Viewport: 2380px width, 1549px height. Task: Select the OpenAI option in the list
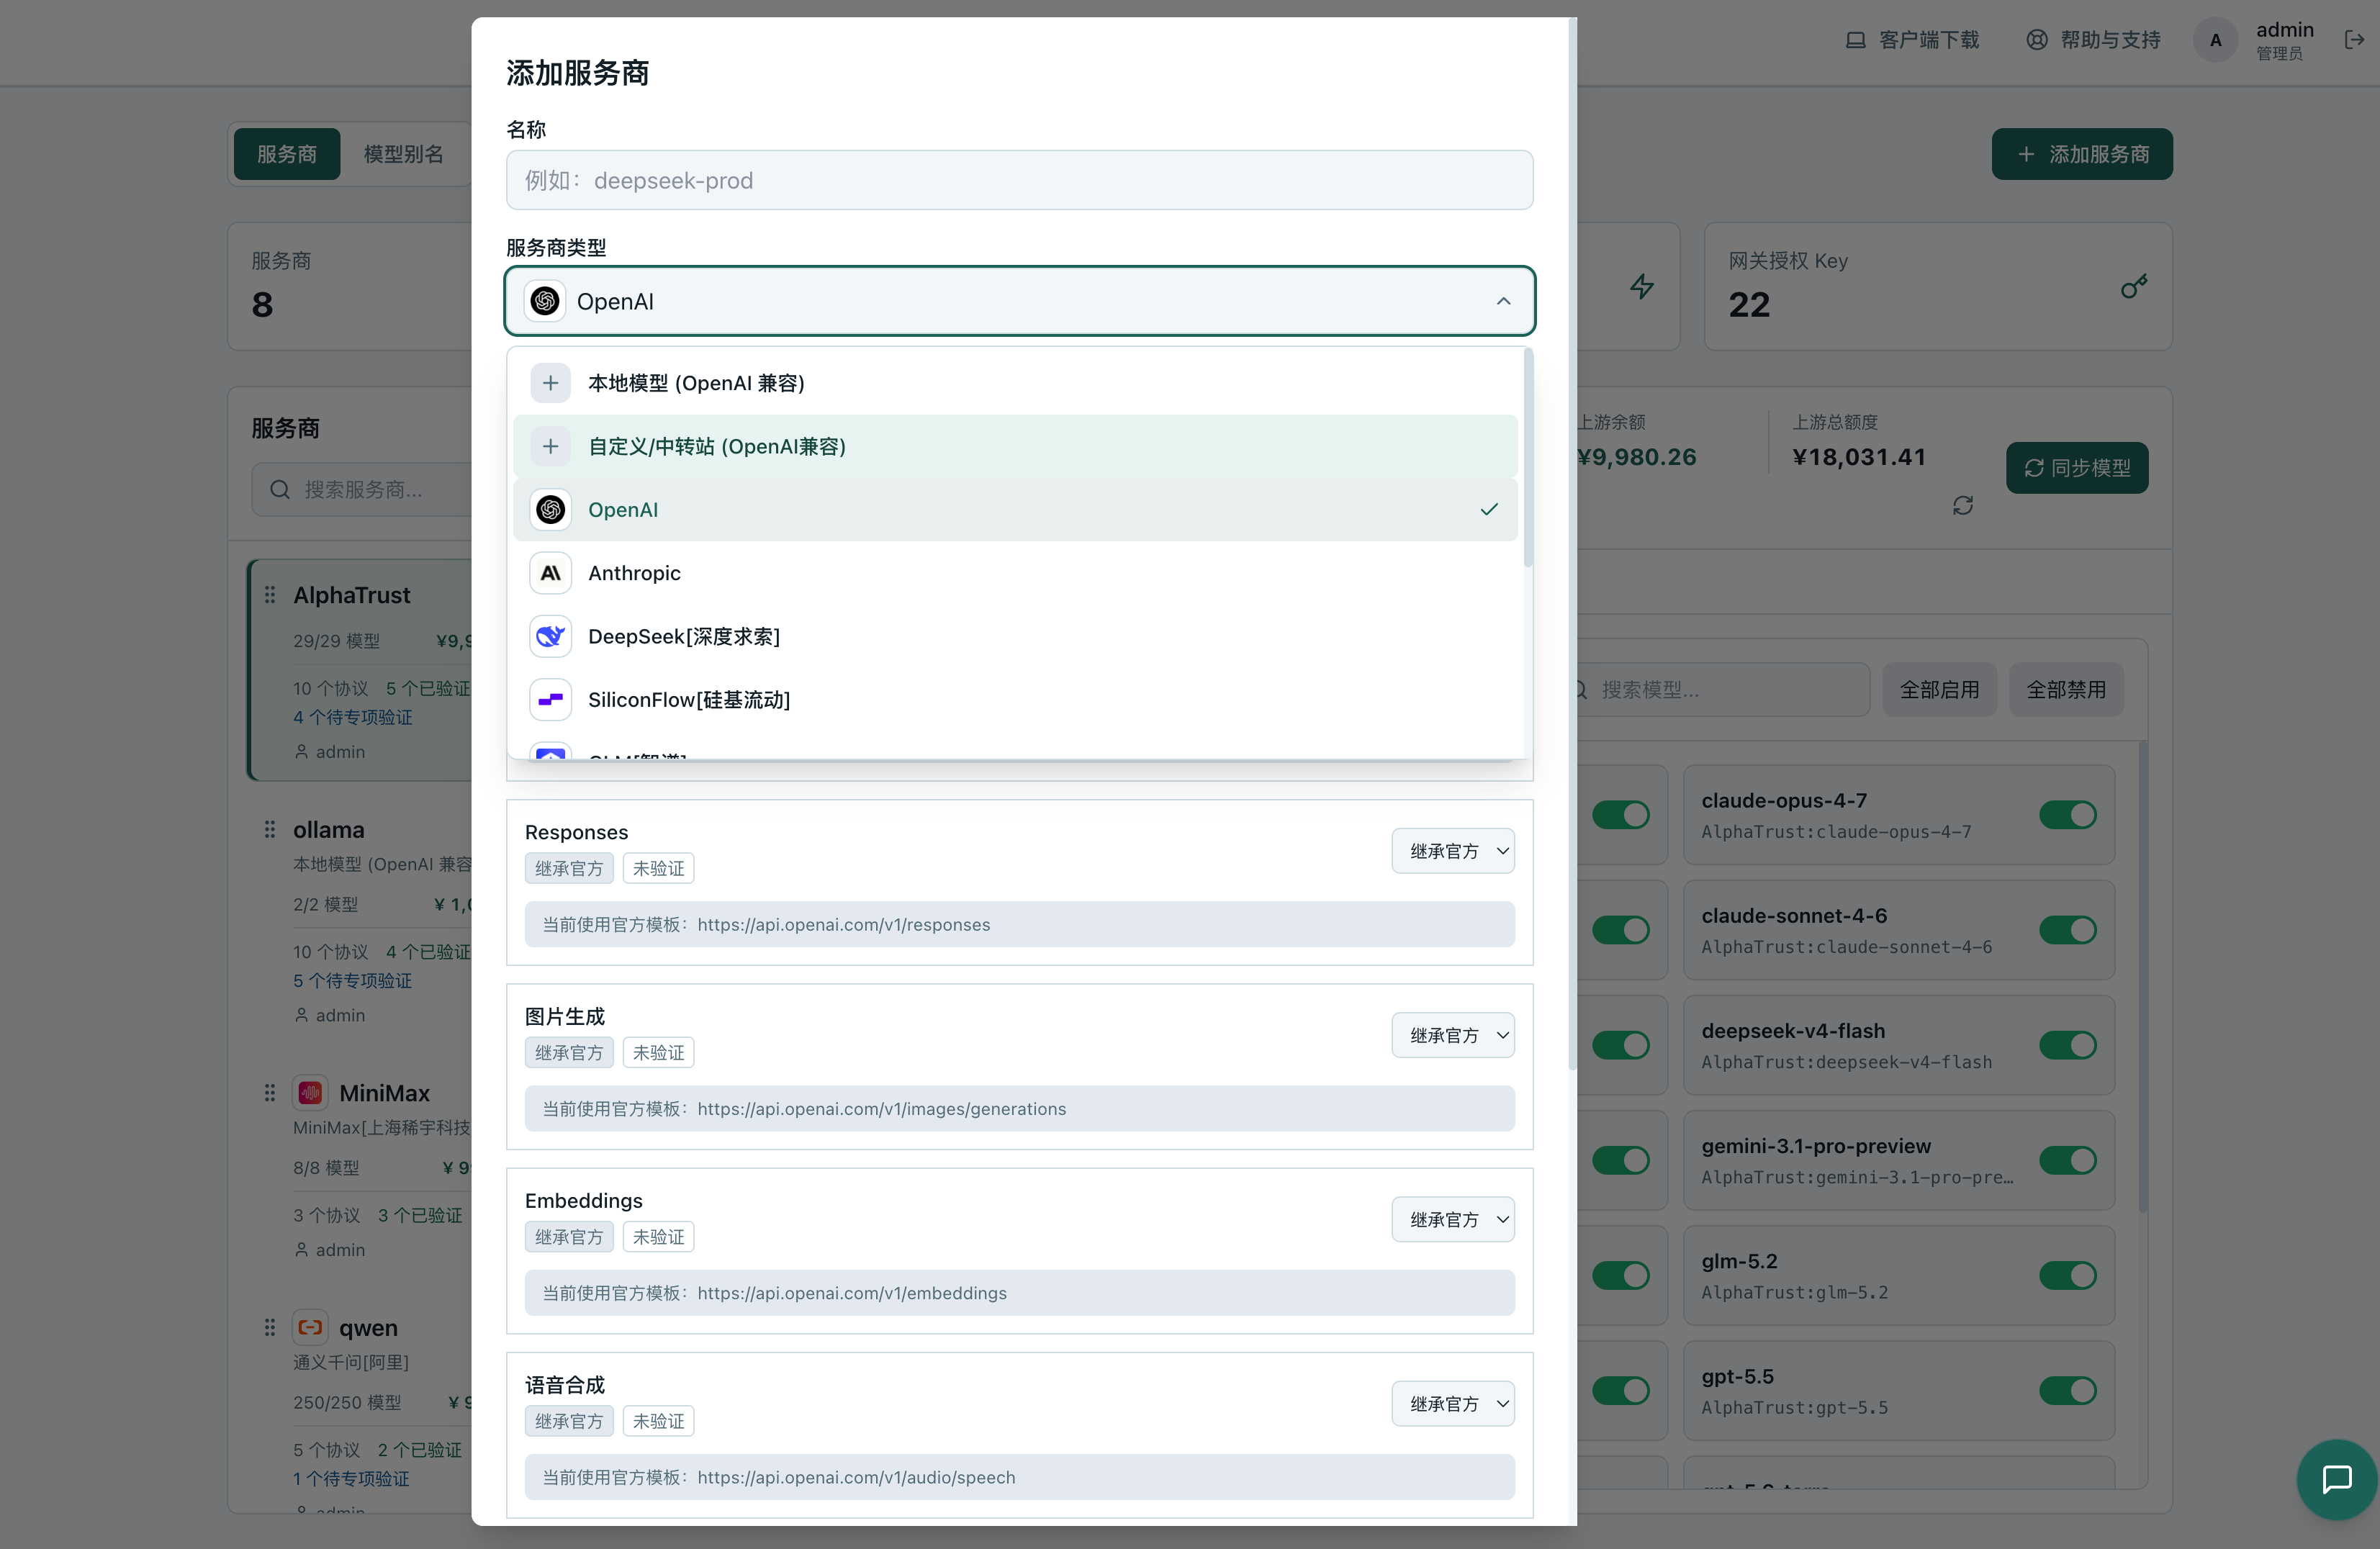point(1016,510)
